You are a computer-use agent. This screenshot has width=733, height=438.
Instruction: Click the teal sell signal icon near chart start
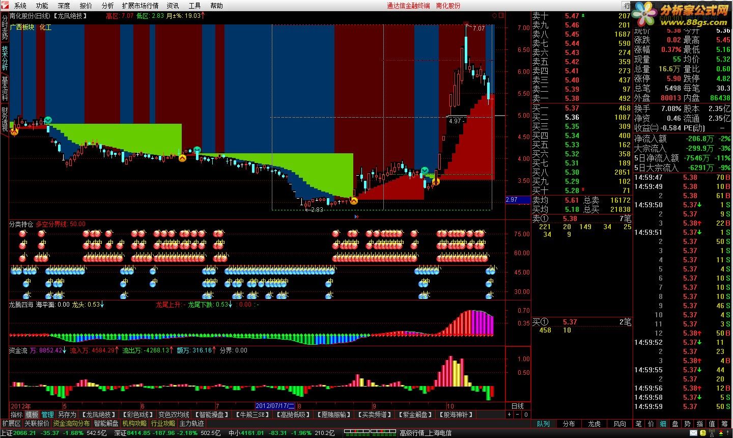pos(48,120)
